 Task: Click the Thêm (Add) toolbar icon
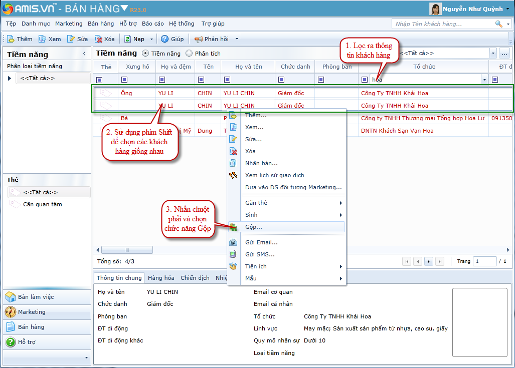click(11, 39)
